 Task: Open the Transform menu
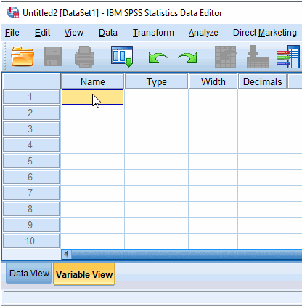pos(153,33)
